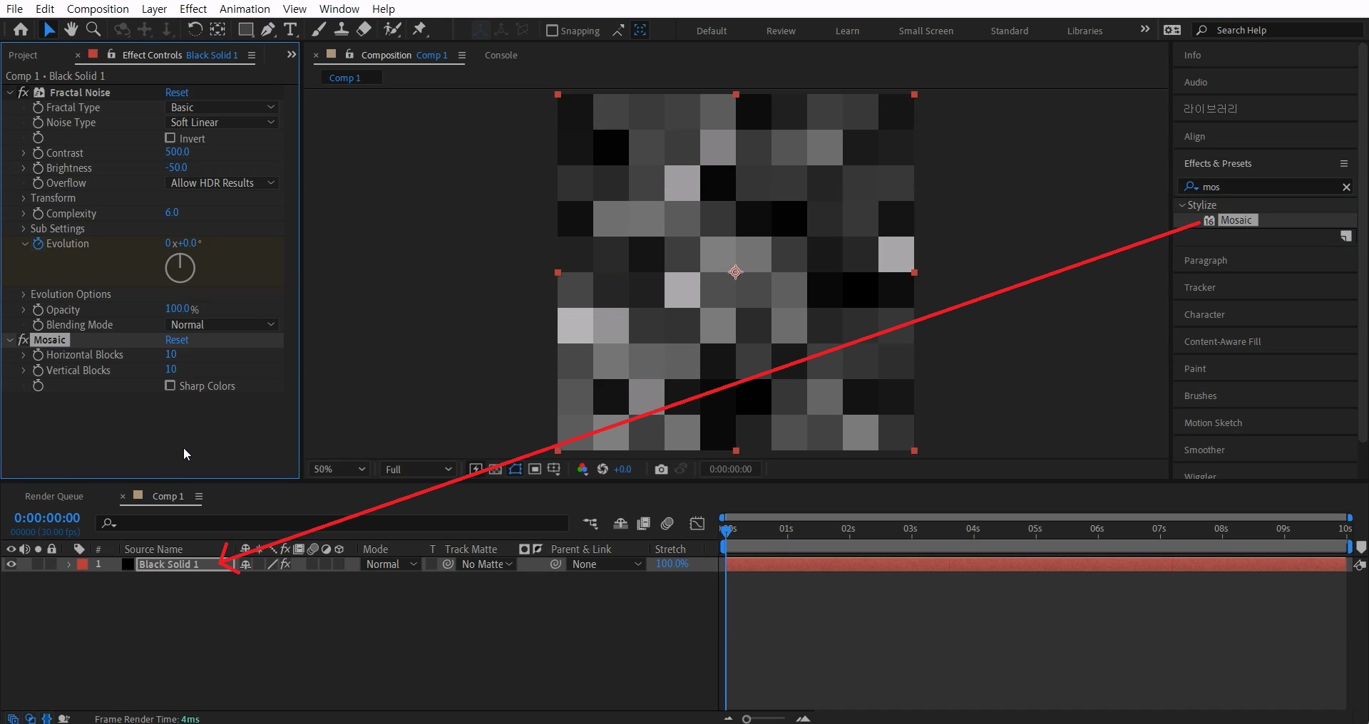Toggle mask and shape path visibility
1369x724 pixels.
[x=515, y=469]
